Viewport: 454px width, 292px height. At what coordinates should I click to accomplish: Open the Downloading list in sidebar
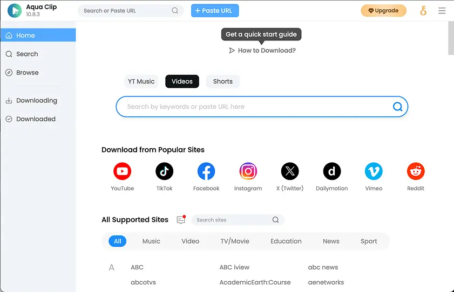(x=38, y=101)
